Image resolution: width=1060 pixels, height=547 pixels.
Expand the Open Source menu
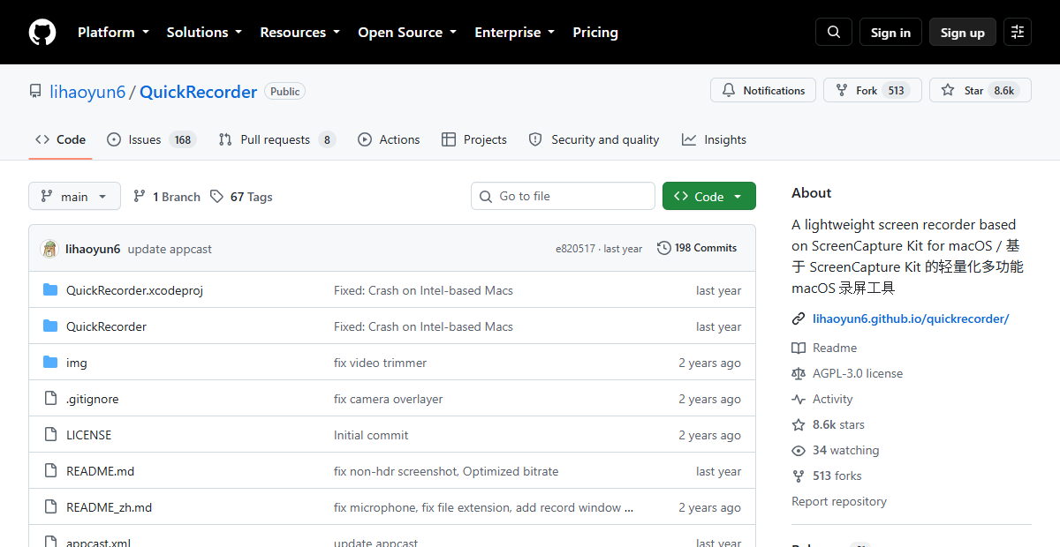407,33
